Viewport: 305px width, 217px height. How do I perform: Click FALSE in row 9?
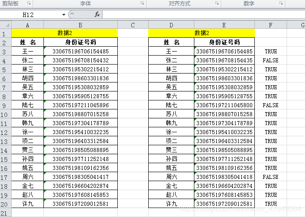[271, 105]
